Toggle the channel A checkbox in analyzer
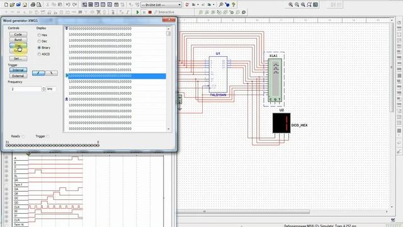The height and width of the screenshot is (227, 403). tap(7, 158)
